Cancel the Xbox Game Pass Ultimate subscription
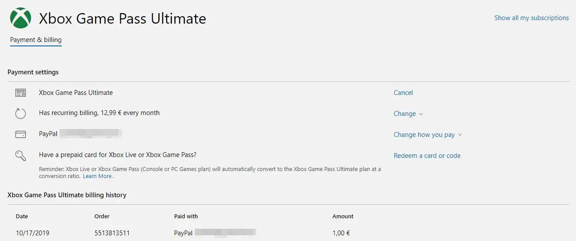Image resolution: width=576 pixels, height=241 pixels. [x=403, y=93]
